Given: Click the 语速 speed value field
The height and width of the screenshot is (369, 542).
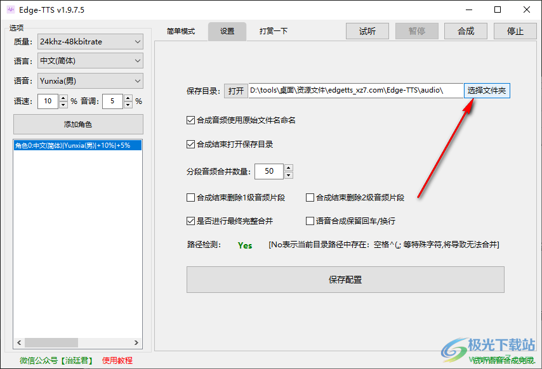Looking at the screenshot, I should (48, 101).
